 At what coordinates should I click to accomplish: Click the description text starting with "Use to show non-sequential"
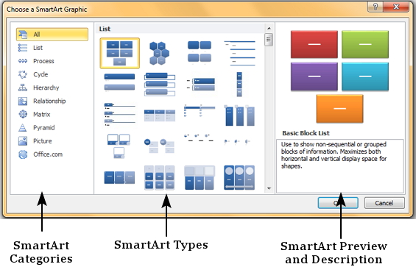pos(334,155)
